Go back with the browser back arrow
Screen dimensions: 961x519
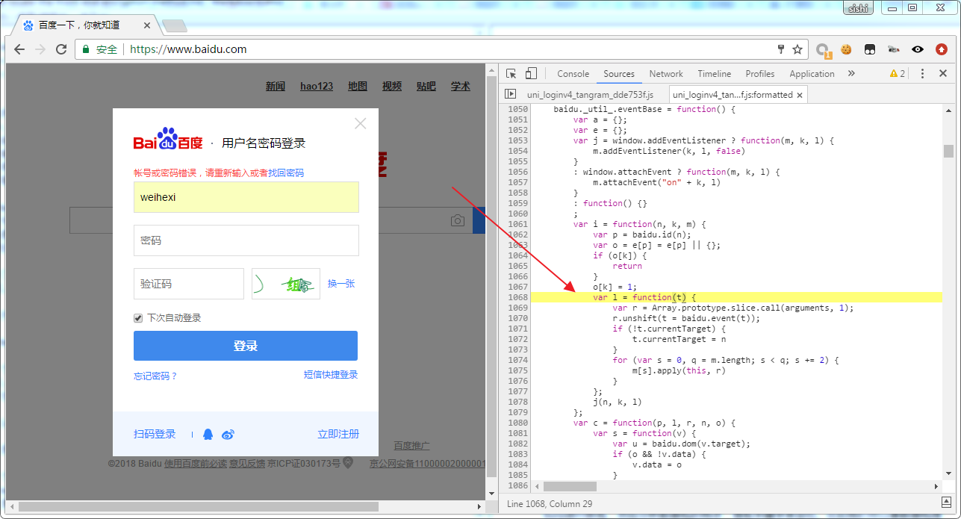pyautogui.click(x=19, y=49)
